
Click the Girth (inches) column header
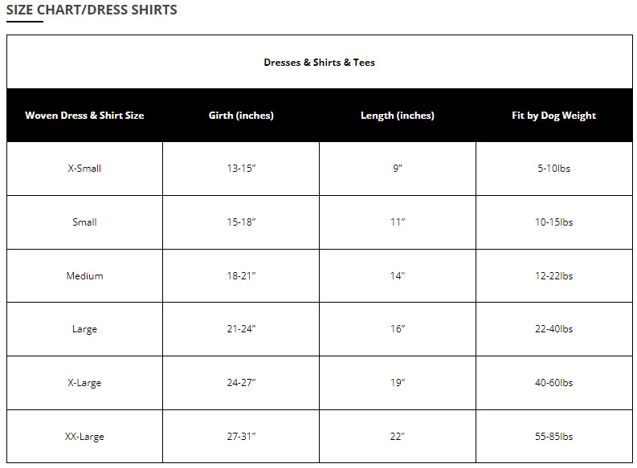click(241, 116)
